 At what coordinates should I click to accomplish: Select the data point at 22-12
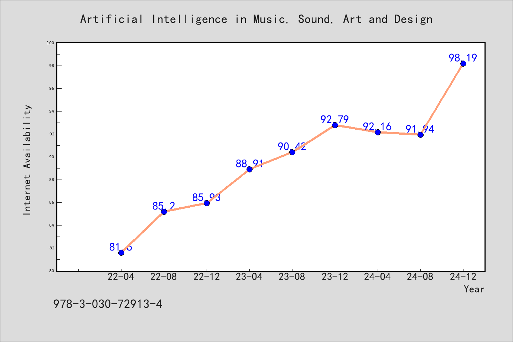(x=207, y=203)
